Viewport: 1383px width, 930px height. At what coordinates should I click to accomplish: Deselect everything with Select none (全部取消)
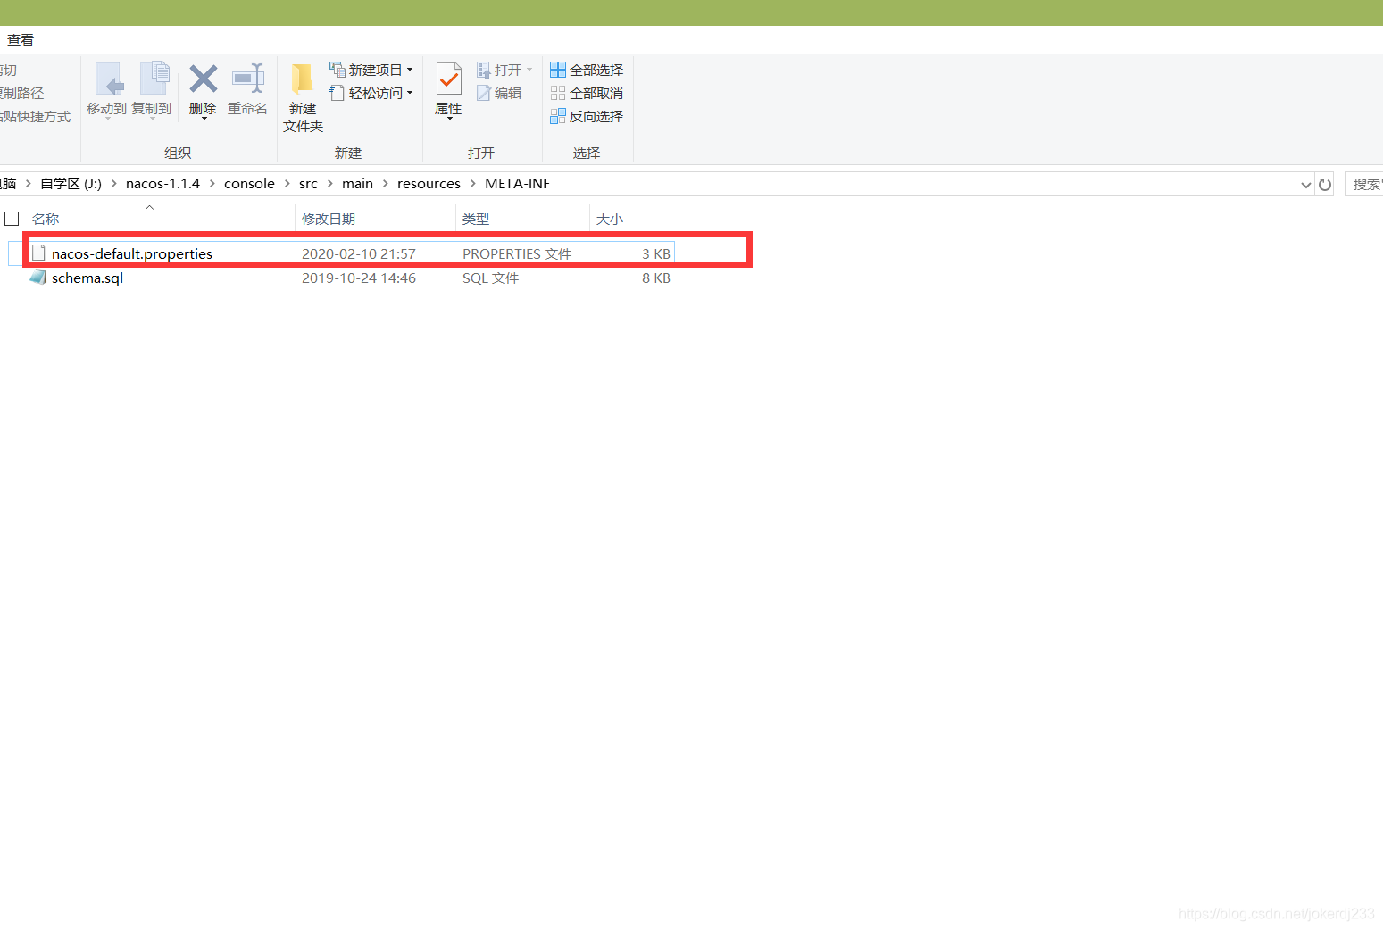tap(587, 93)
